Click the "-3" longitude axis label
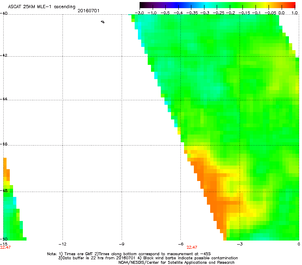Screen dimensions: 302x265 240,244
